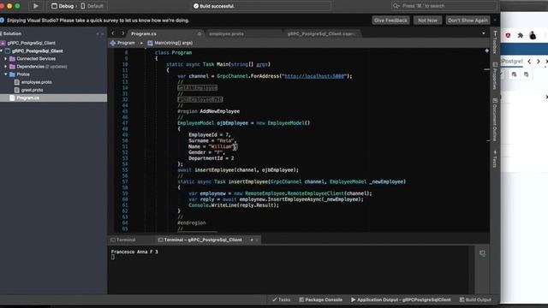The height and width of the screenshot is (308, 548).
Task: Close the Solution pad
Action: tap(103, 34)
